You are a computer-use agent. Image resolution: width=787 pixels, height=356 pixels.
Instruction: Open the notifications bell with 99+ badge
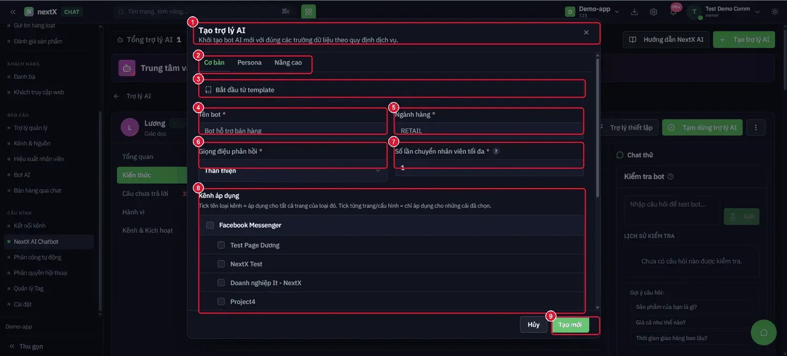pyautogui.click(x=674, y=12)
